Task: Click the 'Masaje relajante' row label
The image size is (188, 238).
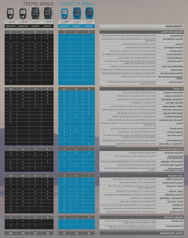Action: click(x=174, y=153)
